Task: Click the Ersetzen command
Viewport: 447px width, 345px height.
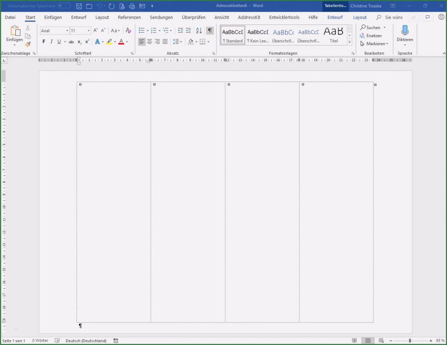Action: [x=372, y=35]
